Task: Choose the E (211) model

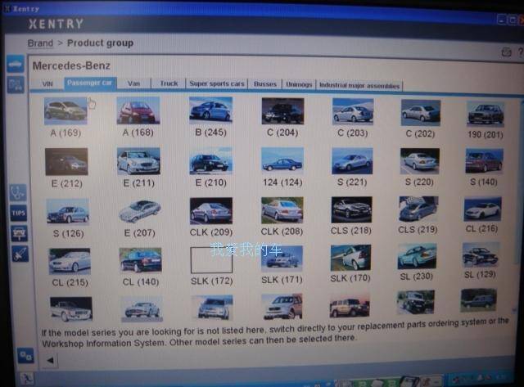Action: click(138, 161)
